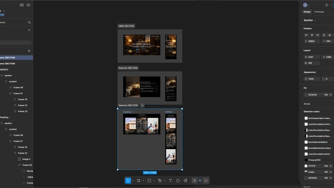Select the Pen tool

[x=160, y=181]
